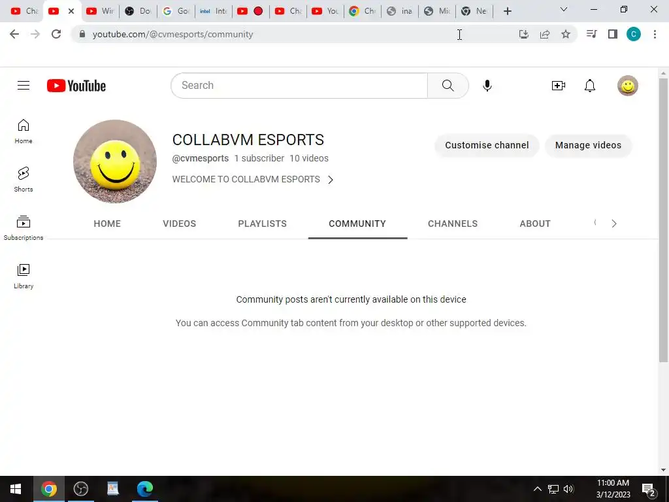669x502 pixels.
Task: View site information via the padlock icon
Action: click(82, 34)
